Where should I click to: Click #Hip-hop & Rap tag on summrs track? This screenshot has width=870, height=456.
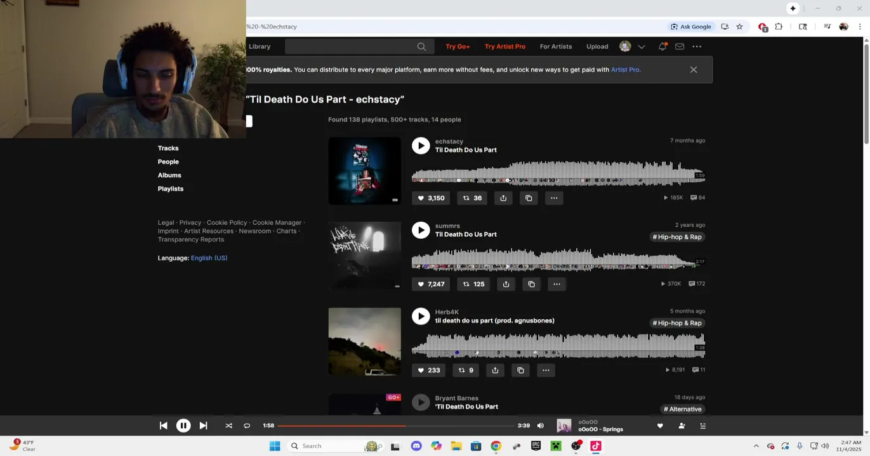[x=677, y=237]
